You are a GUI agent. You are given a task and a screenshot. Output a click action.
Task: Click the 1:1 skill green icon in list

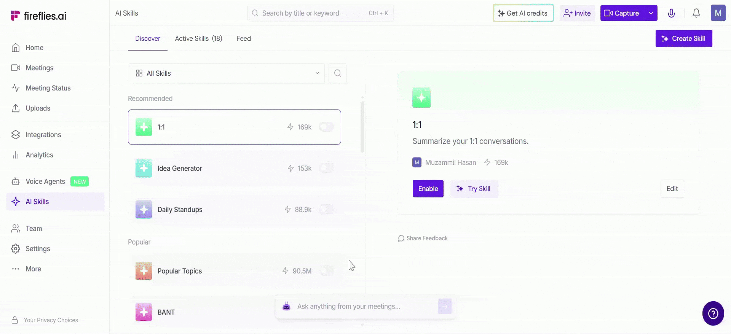point(144,127)
